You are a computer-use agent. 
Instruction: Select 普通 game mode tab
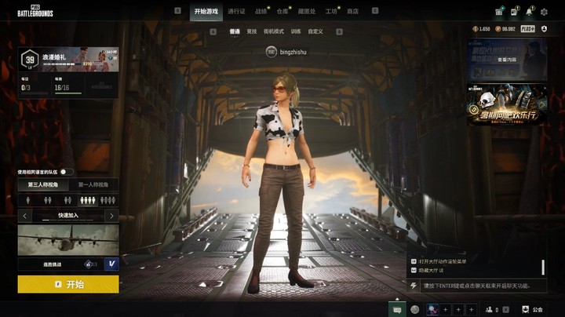pyautogui.click(x=235, y=31)
